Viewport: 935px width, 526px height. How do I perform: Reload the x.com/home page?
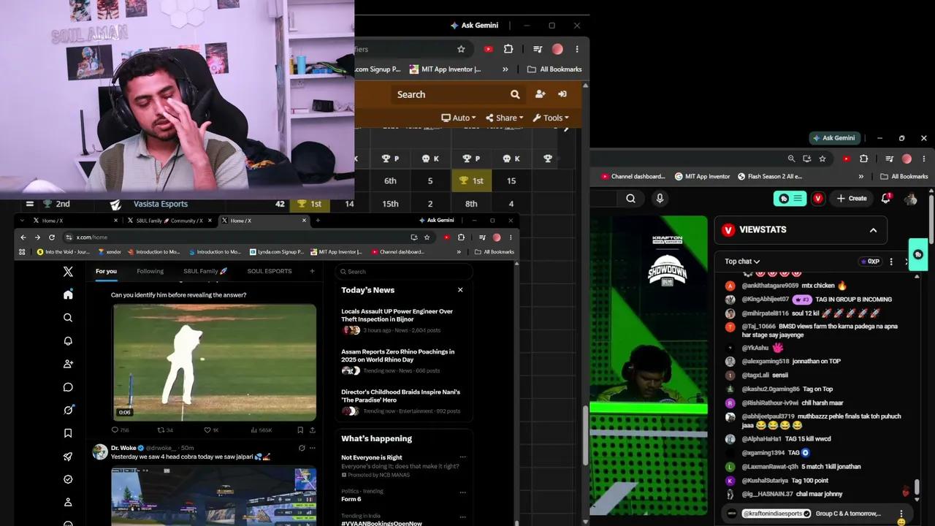point(52,237)
